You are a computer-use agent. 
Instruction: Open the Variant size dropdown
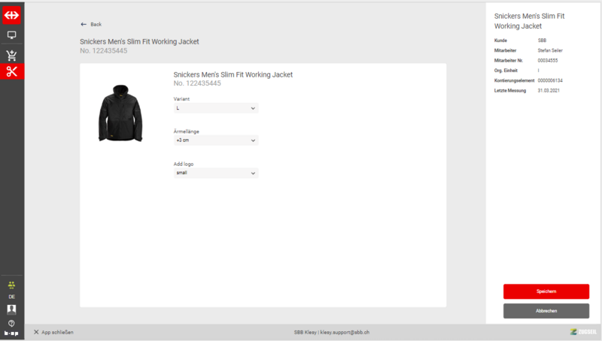[215, 108]
